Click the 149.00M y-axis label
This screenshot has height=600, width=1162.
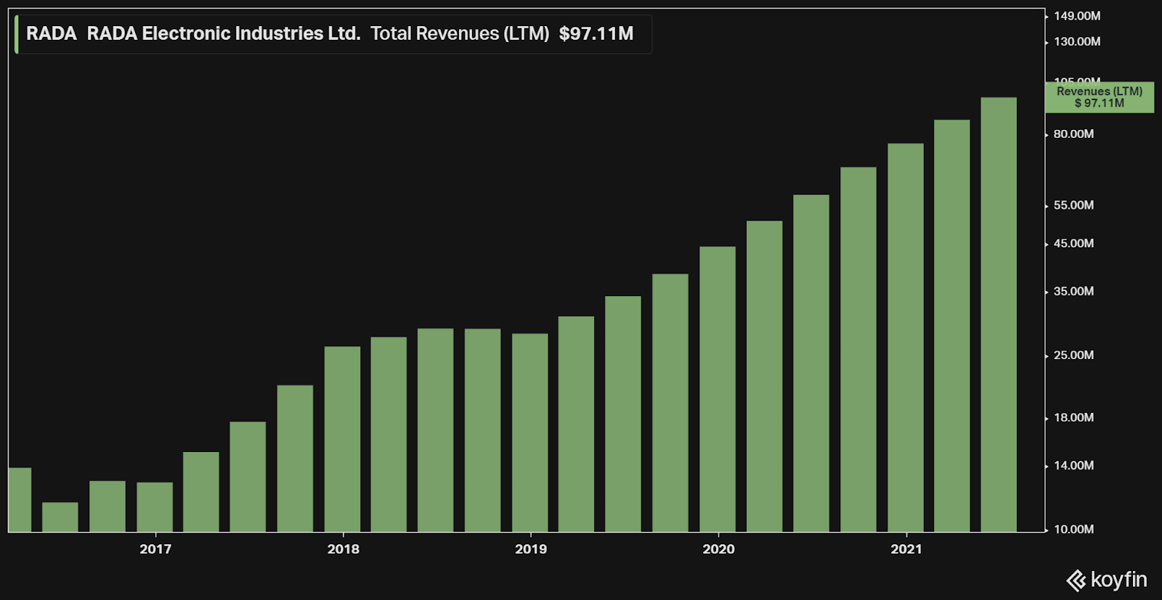click(x=1077, y=16)
